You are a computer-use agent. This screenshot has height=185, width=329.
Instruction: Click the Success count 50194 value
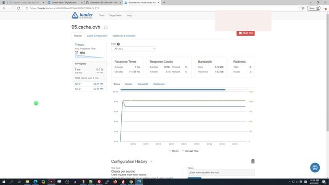pos(167,67)
